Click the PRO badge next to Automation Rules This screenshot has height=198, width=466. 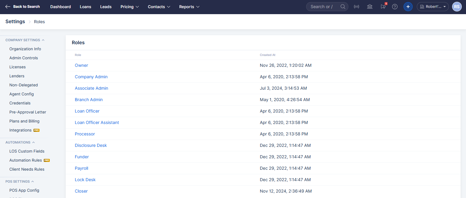47,160
